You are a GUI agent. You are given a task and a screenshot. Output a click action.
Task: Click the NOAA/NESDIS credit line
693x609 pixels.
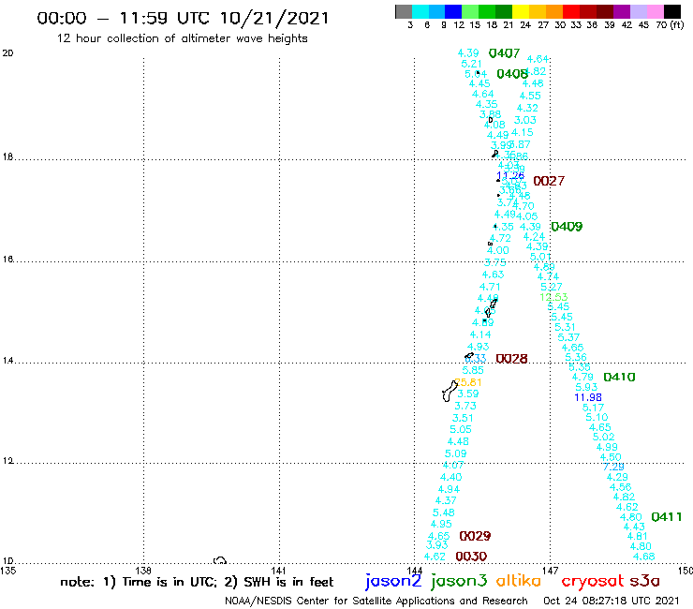click(376, 602)
